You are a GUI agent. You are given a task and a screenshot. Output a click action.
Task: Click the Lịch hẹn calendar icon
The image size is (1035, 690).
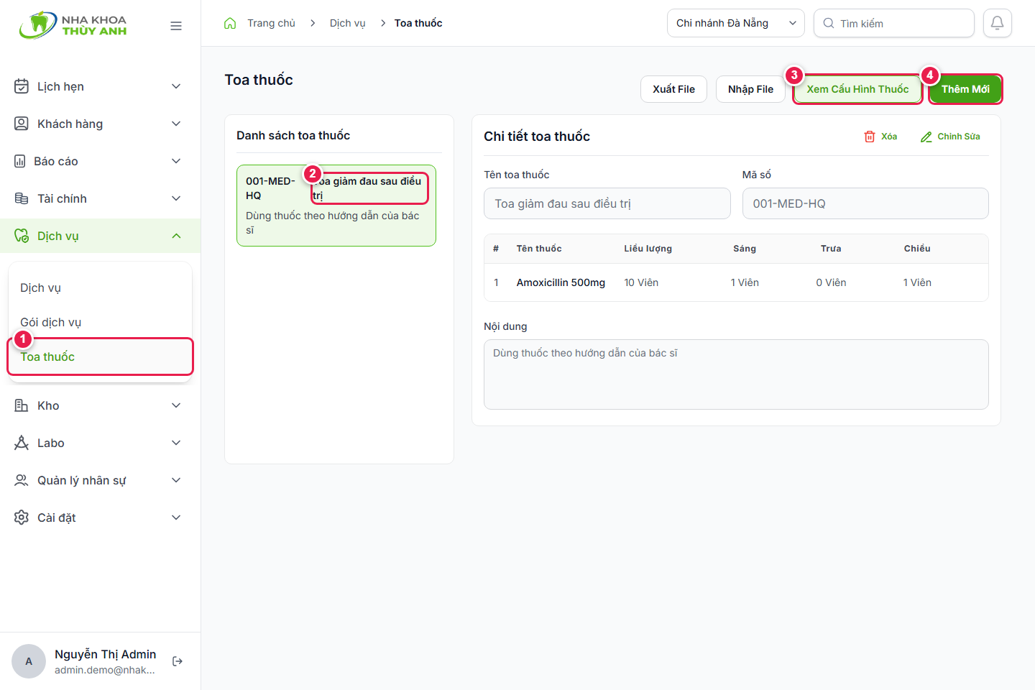(22, 86)
